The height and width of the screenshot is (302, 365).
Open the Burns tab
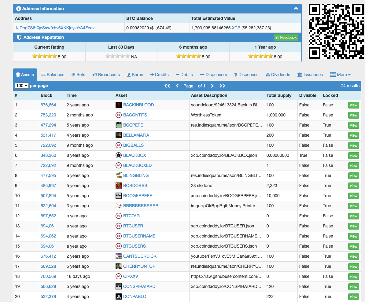click(135, 75)
